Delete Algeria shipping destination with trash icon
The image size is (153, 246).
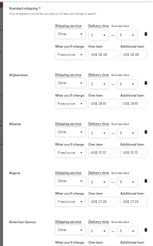[146, 181]
